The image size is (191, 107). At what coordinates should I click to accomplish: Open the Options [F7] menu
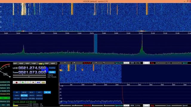coord(5,88)
